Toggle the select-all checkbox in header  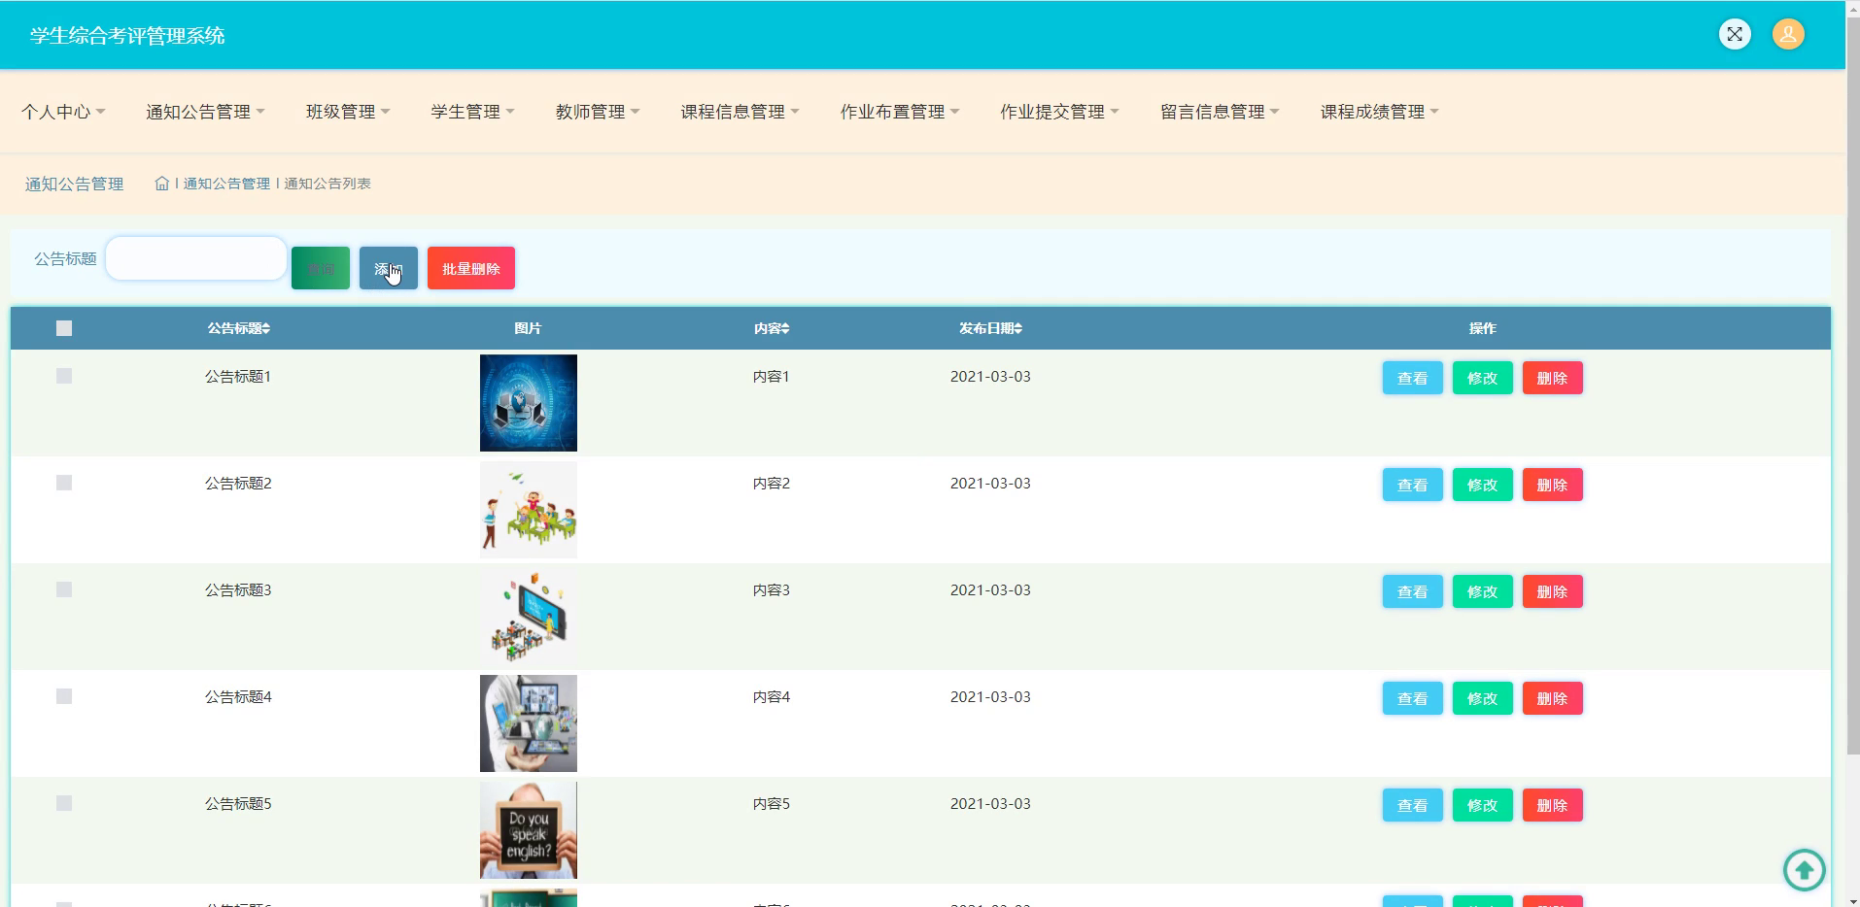(64, 328)
